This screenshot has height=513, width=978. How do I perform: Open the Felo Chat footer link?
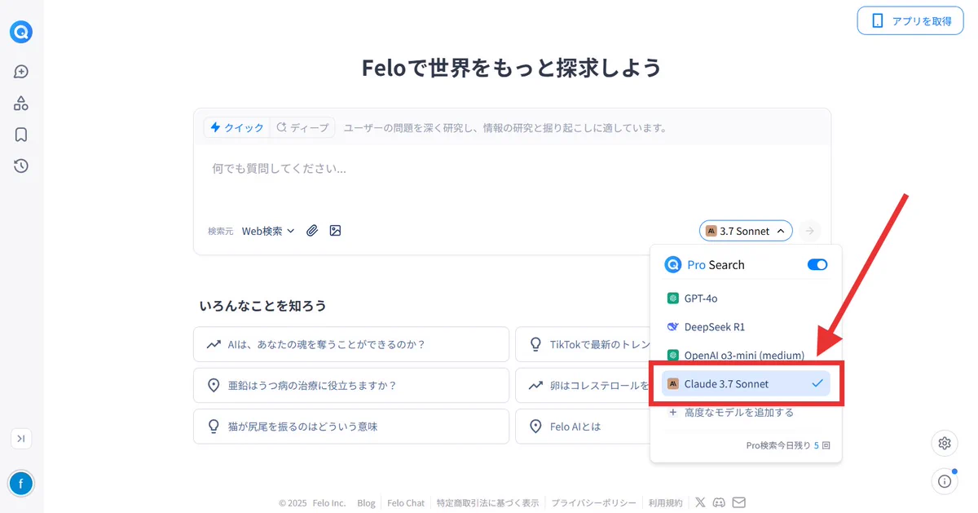click(406, 503)
